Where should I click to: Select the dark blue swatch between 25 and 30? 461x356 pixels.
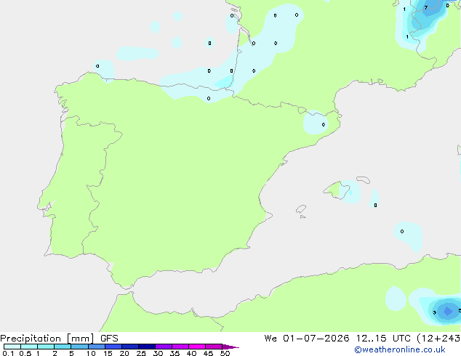pos(147,347)
